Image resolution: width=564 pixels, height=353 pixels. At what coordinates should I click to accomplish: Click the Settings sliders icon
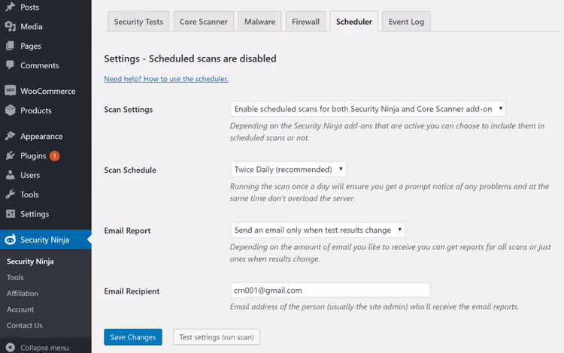click(x=10, y=213)
